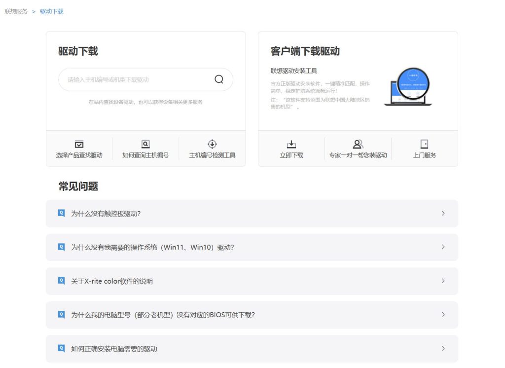The height and width of the screenshot is (368, 505).
Task: Expand the BIOS可供下载 question chevron
Action: coord(443,315)
